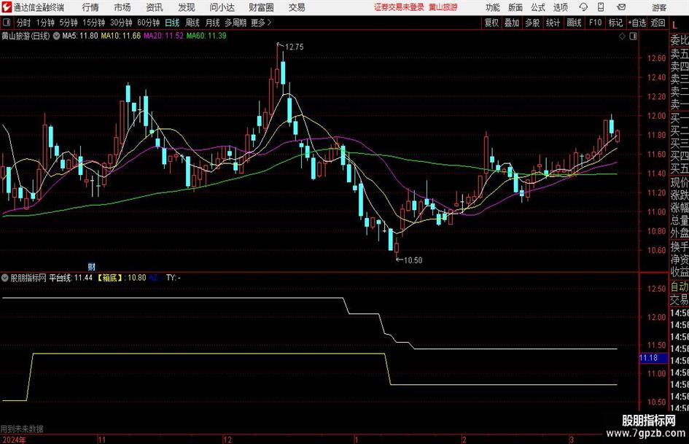Screen dimensions: 689x444
Task: Switch to 30分钟 chart period
Action: pyautogui.click(x=121, y=23)
